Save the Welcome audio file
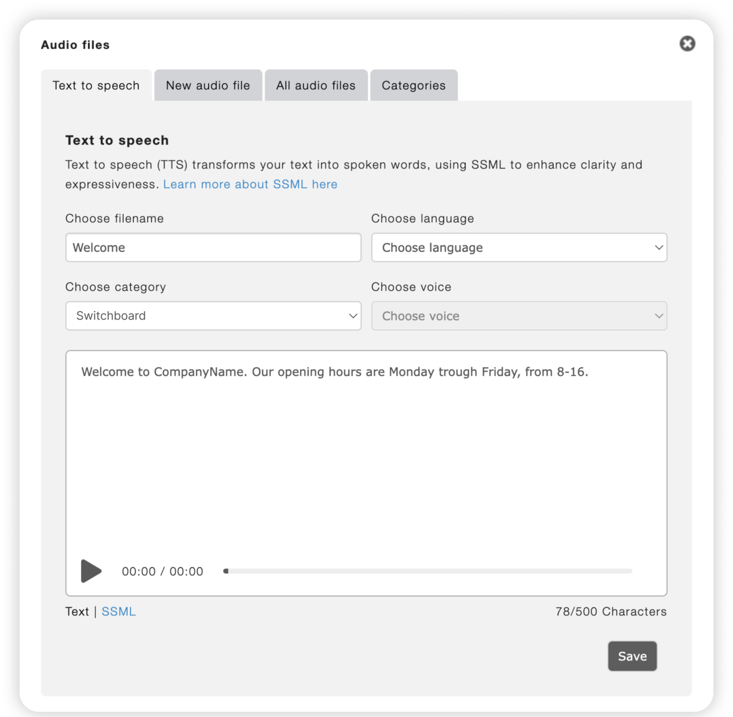 (632, 656)
